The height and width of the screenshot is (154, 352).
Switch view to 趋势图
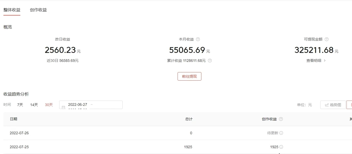coord(333,105)
